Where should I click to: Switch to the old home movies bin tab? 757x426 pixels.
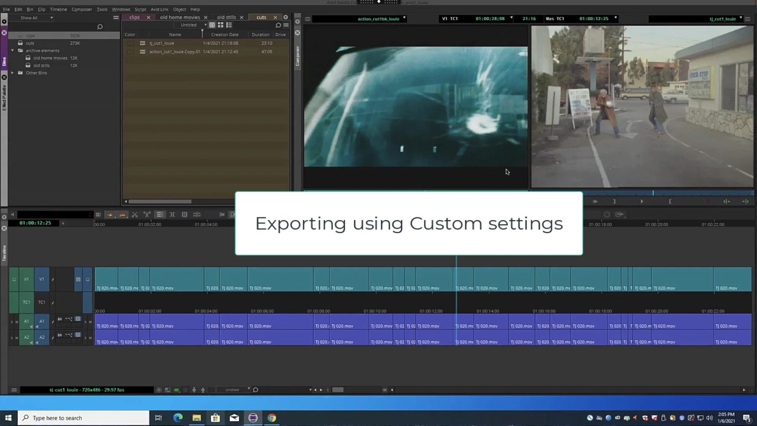180,17
